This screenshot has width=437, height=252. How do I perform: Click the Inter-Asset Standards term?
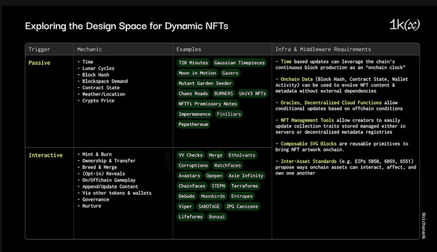(309, 161)
